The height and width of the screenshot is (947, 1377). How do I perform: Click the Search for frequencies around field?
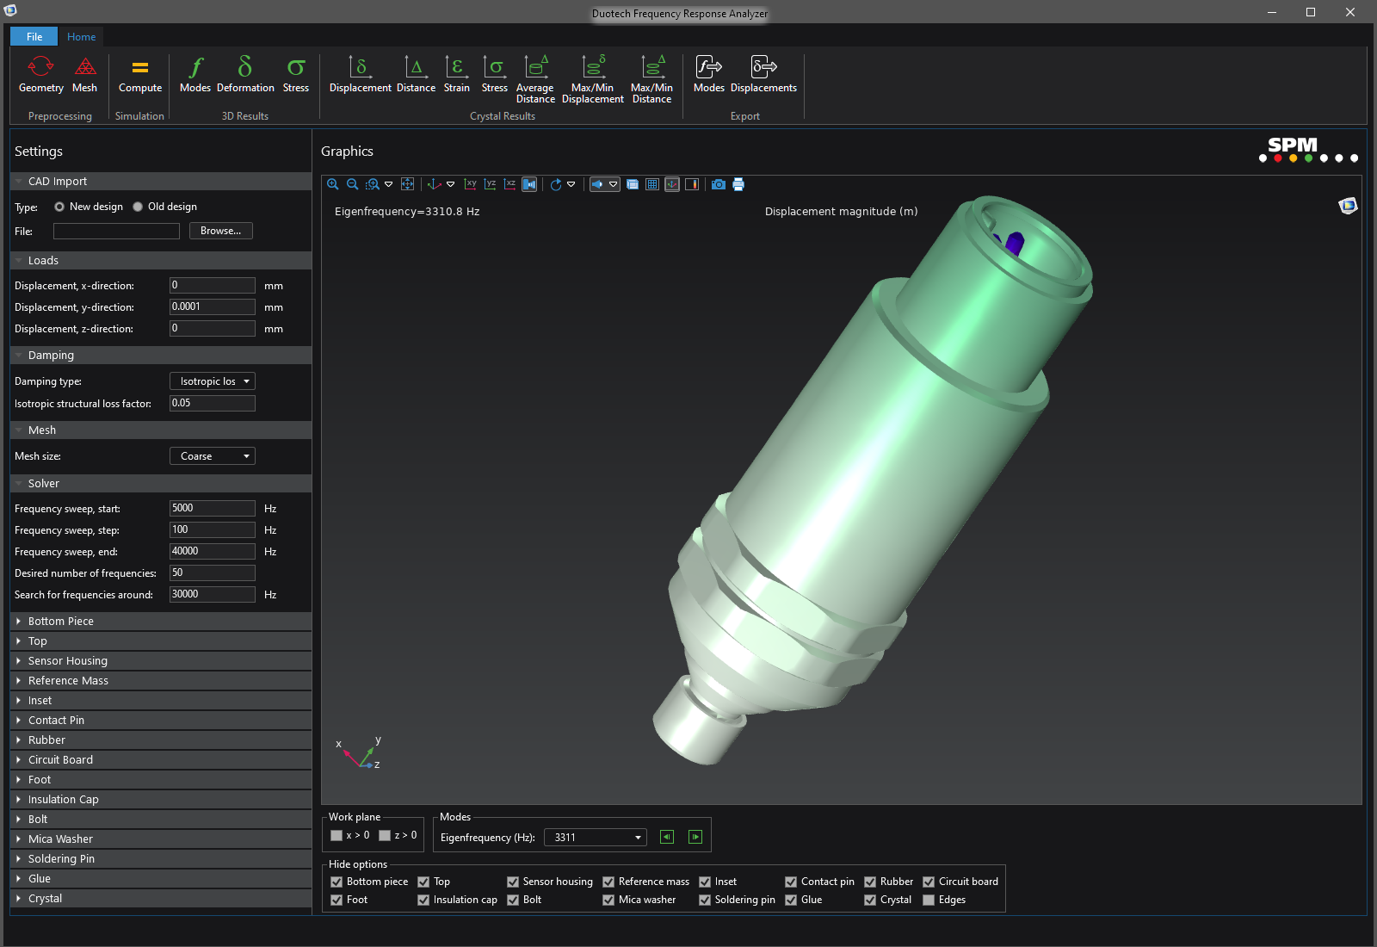(213, 595)
